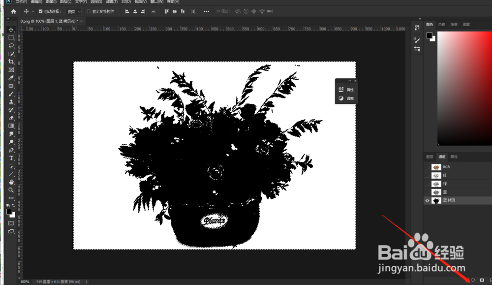Select the Brush tool
The width and height of the screenshot is (492, 285).
[x=11, y=94]
